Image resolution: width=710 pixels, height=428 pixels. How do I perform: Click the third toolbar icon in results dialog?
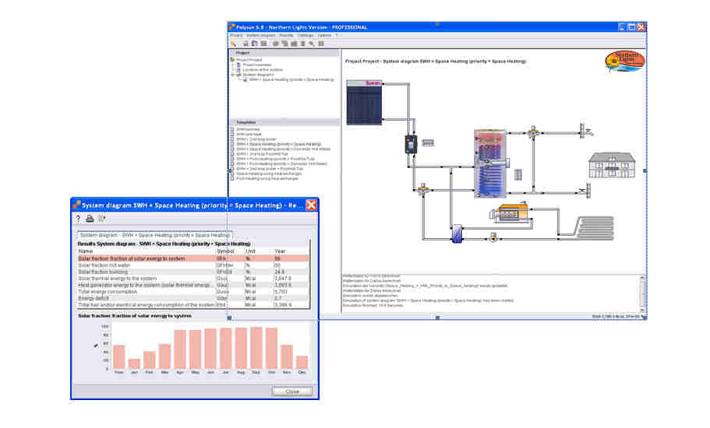pyautogui.click(x=101, y=219)
